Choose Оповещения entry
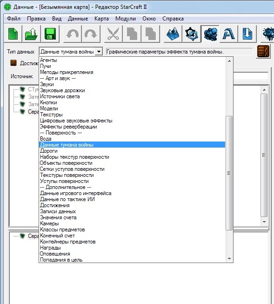 (x=132, y=254)
